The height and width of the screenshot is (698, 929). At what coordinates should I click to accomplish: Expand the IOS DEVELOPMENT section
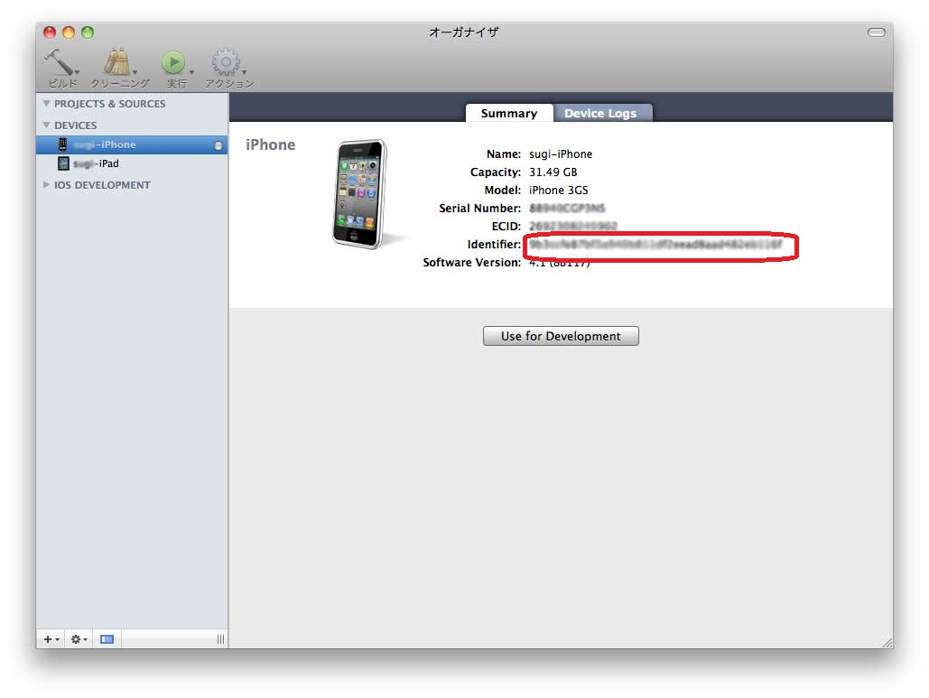[x=47, y=185]
